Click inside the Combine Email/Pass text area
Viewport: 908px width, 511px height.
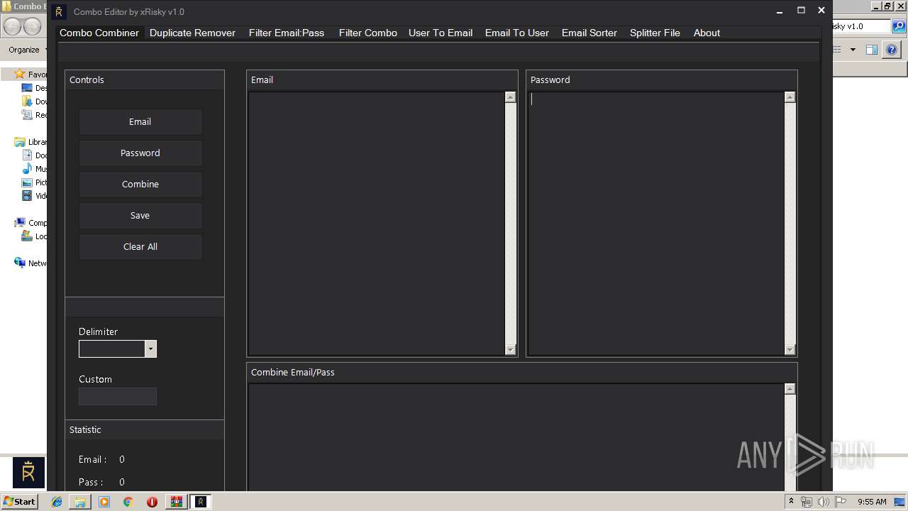click(516, 437)
